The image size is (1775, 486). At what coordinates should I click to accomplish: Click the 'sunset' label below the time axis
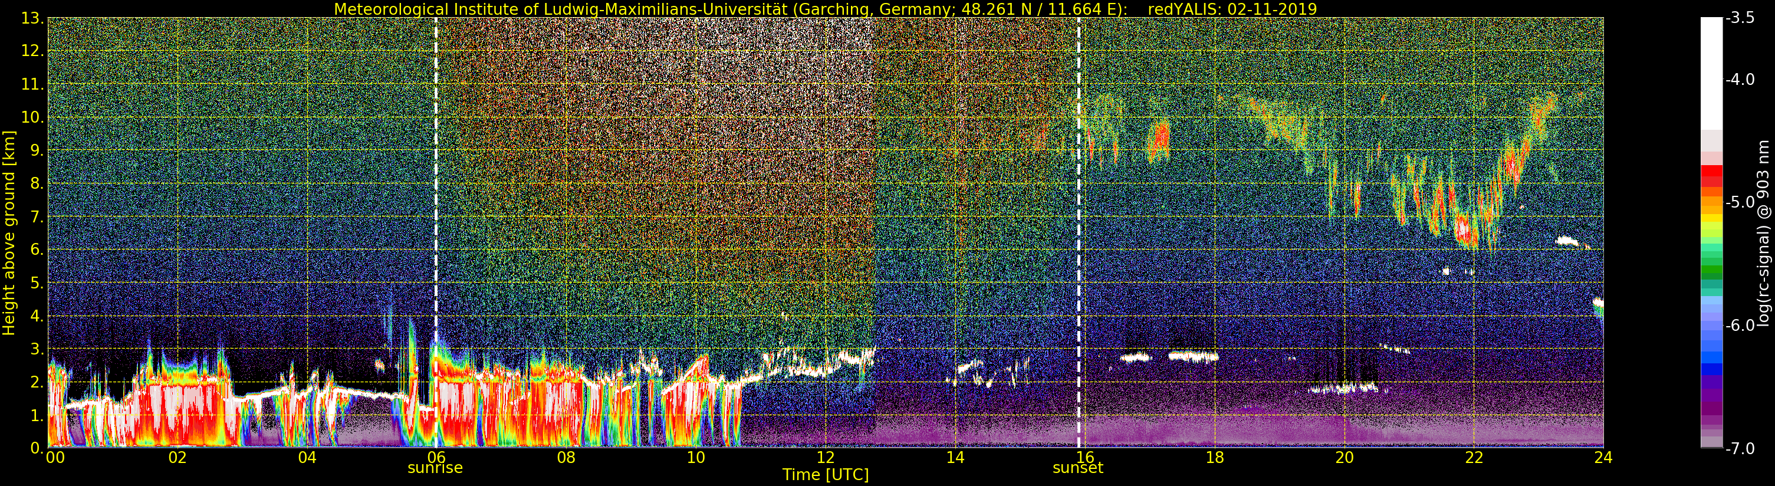(1078, 468)
